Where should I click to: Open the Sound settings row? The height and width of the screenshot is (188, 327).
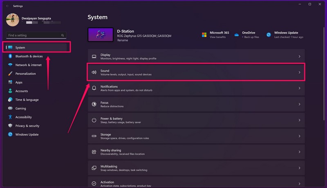[196, 72]
